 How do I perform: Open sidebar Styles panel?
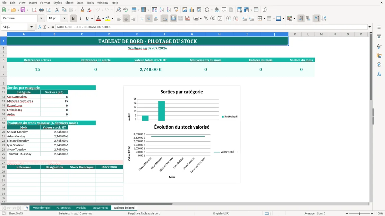379,46
